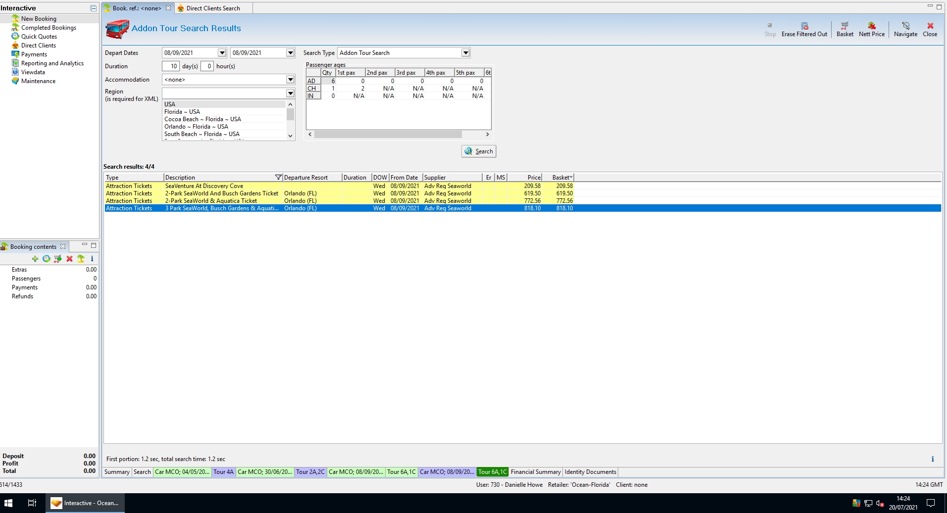
Task: Click the Completed Bookings icon
Action: pos(15,28)
